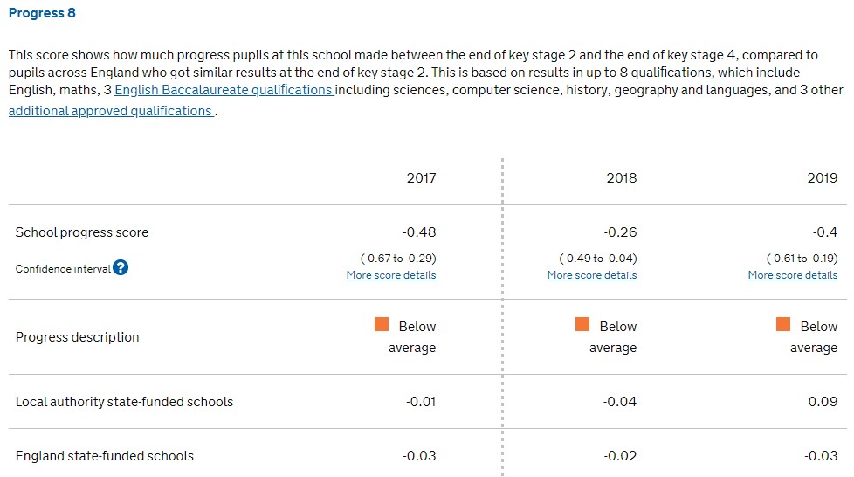Click the 2019 local authority value 0.09

(x=823, y=402)
